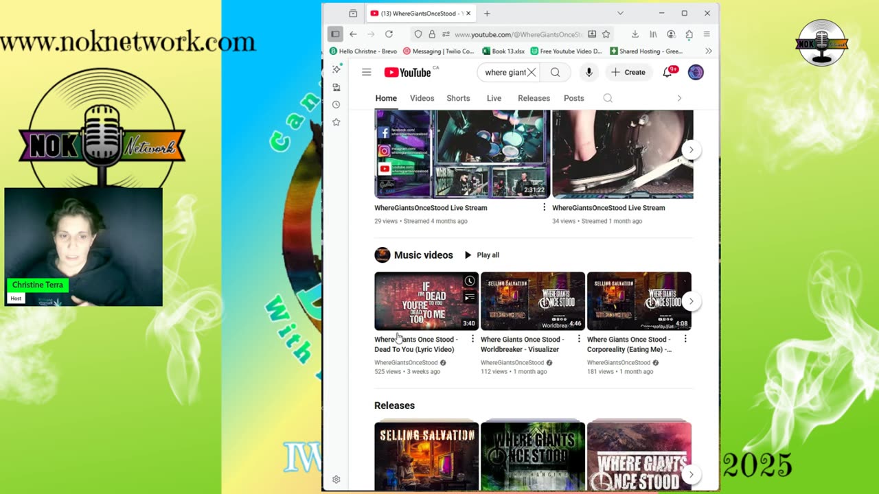Image resolution: width=879 pixels, height=494 pixels.
Task: Open options for Dead To You video
Action: coord(472,339)
